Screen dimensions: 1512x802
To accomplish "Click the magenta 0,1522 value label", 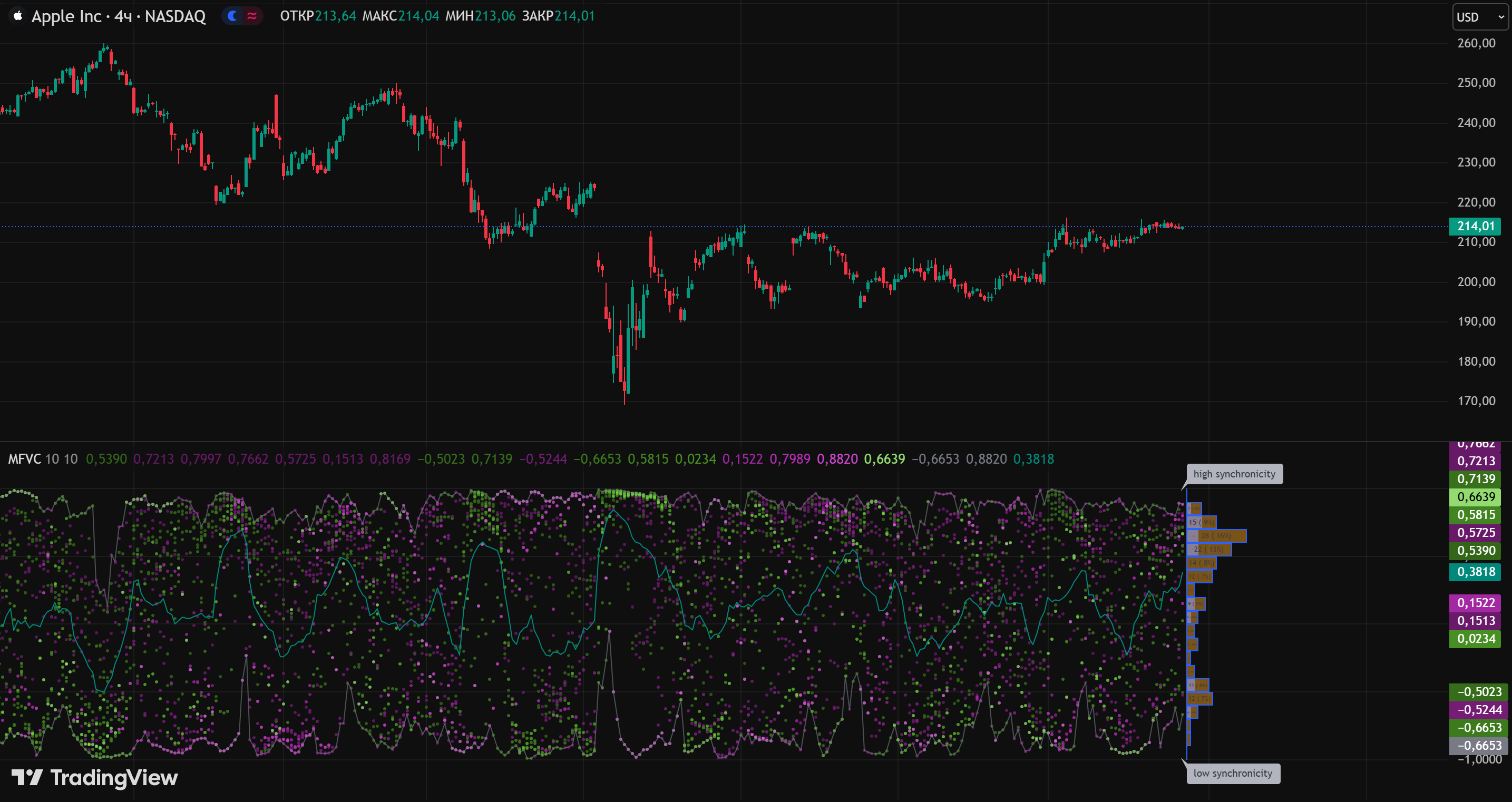I will [1475, 602].
